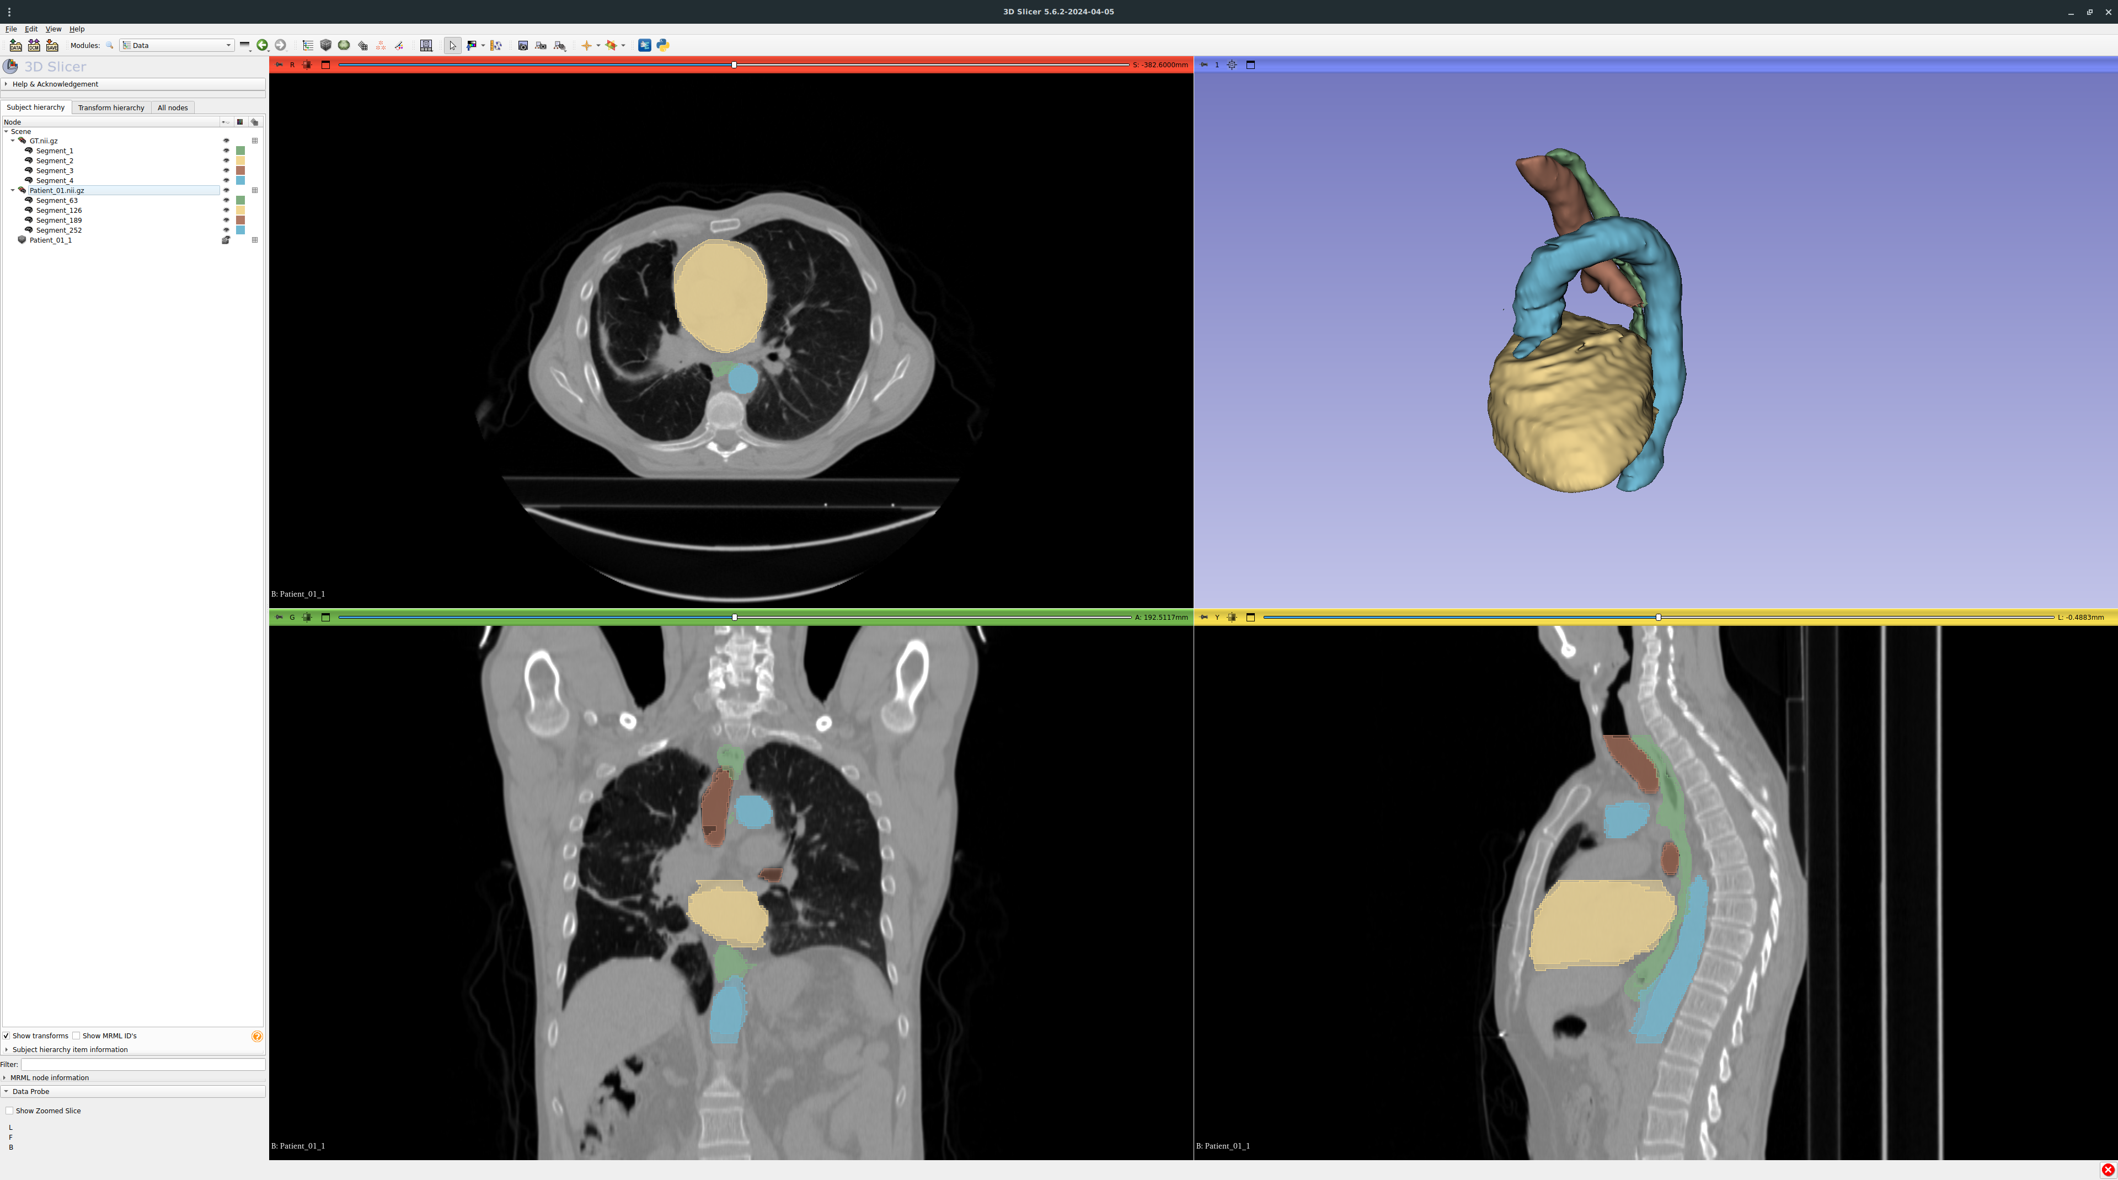Image resolution: width=2118 pixels, height=1180 pixels.
Task: Select the Segment_126 tree item
Action: (58, 211)
